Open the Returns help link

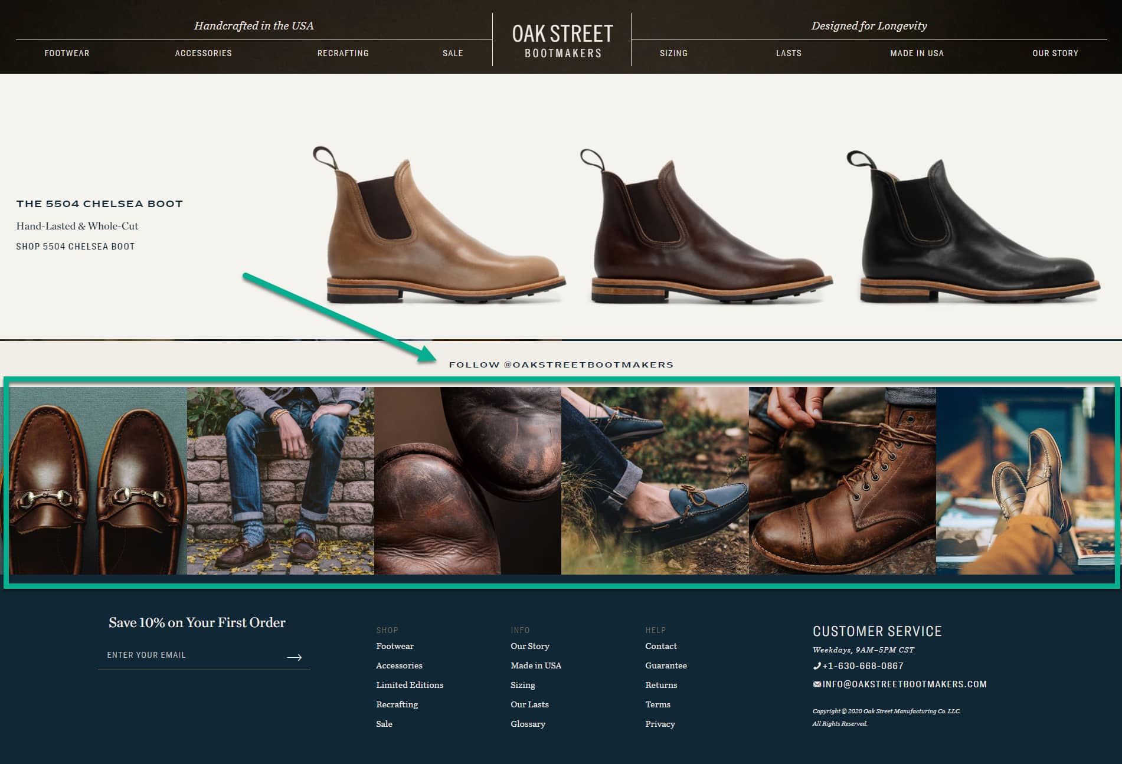click(661, 685)
